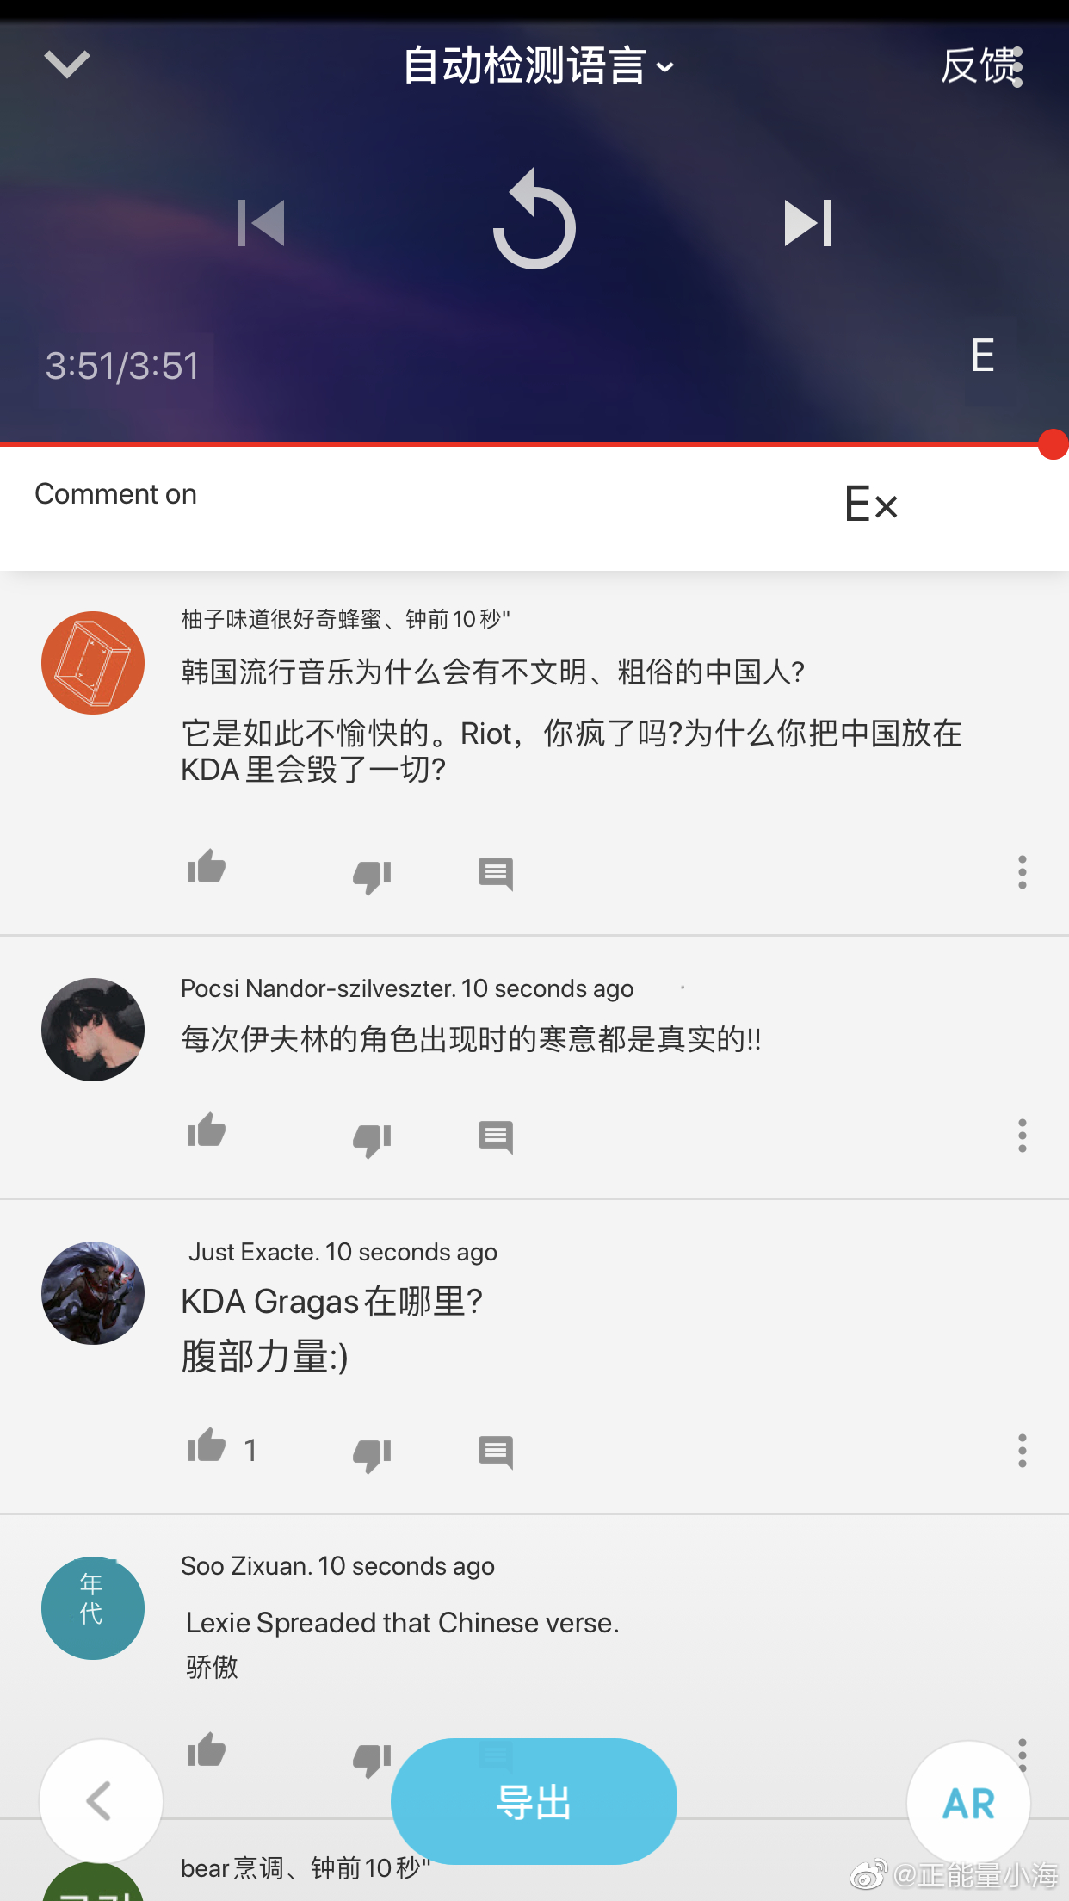The width and height of the screenshot is (1069, 1901).
Task: Open the AR floating button
Action: click(x=969, y=1803)
